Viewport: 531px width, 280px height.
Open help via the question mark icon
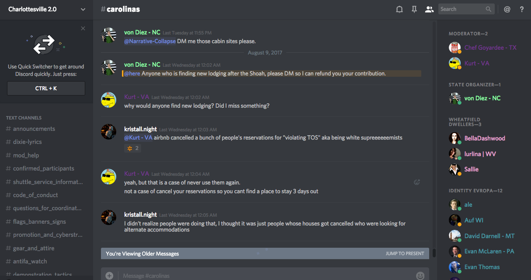click(x=522, y=9)
